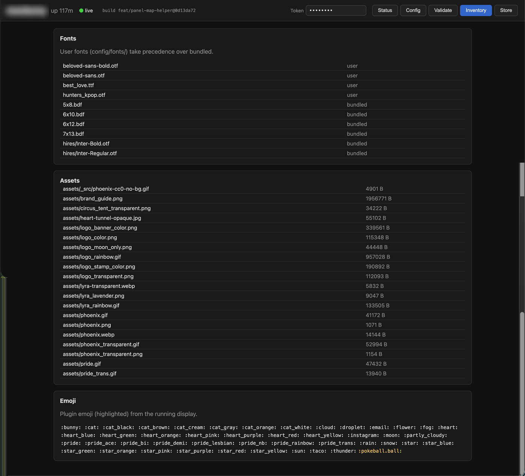The width and height of the screenshot is (525, 476).
Task: Select assets/circus_tent_transparent.png entry
Action: (x=262, y=208)
